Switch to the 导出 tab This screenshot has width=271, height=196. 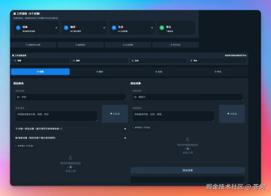tap(218, 72)
